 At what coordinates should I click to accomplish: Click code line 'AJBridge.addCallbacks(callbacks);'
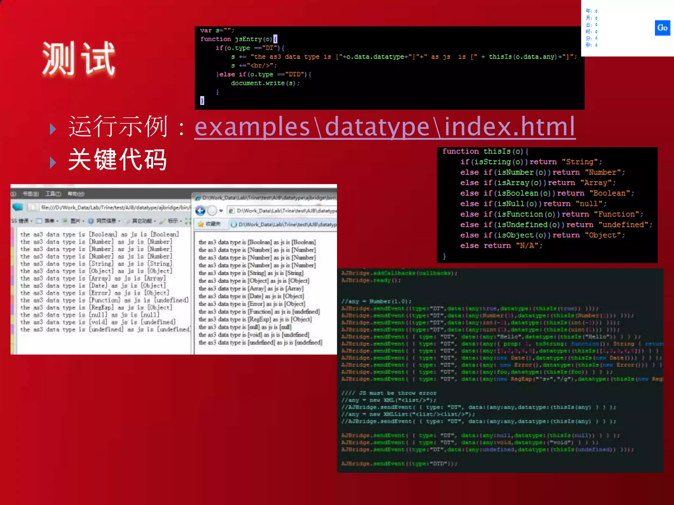(x=399, y=273)
